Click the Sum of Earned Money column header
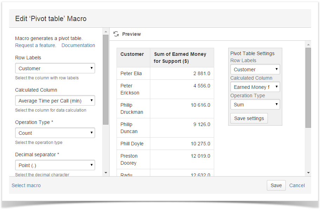323x211 pixels. (x=180, y=58)
